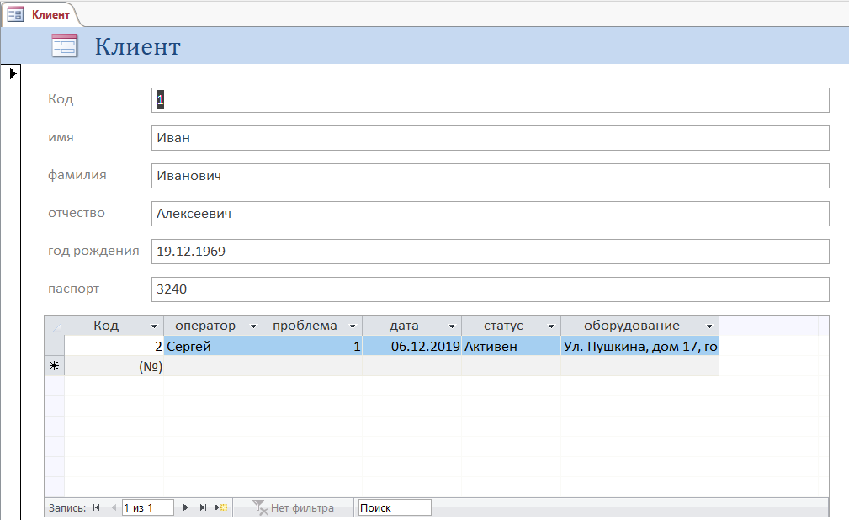The image size is (849, 520).
Task: Click the record selector arrow at left
Action: click(x=13, y=73)
